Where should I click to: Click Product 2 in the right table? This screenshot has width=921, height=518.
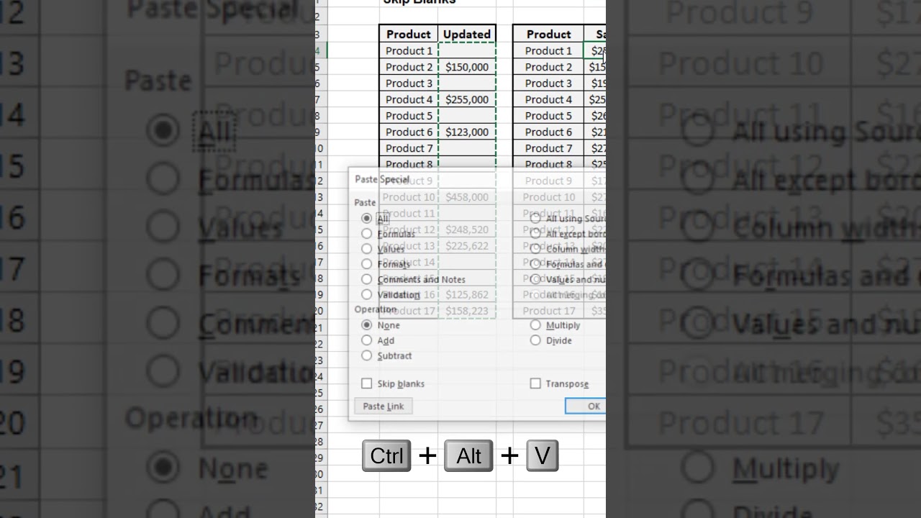[548, 67]
